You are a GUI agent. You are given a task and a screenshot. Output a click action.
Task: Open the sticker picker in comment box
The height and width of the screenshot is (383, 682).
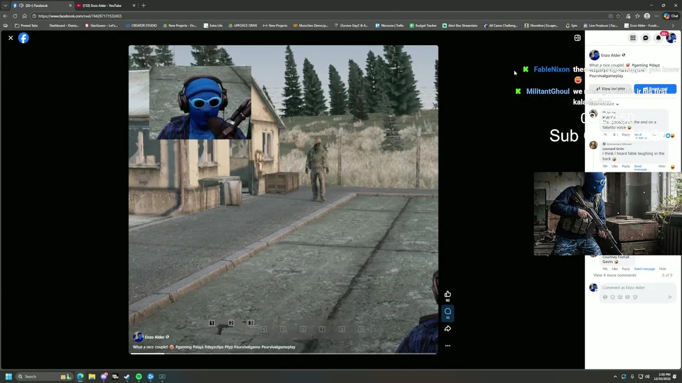coord(635,297)
